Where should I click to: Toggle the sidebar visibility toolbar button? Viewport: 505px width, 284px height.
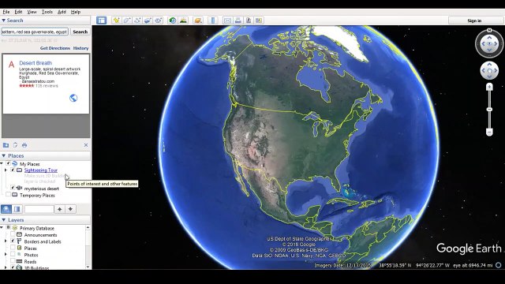pyautogui.click(x=102, y=21)
